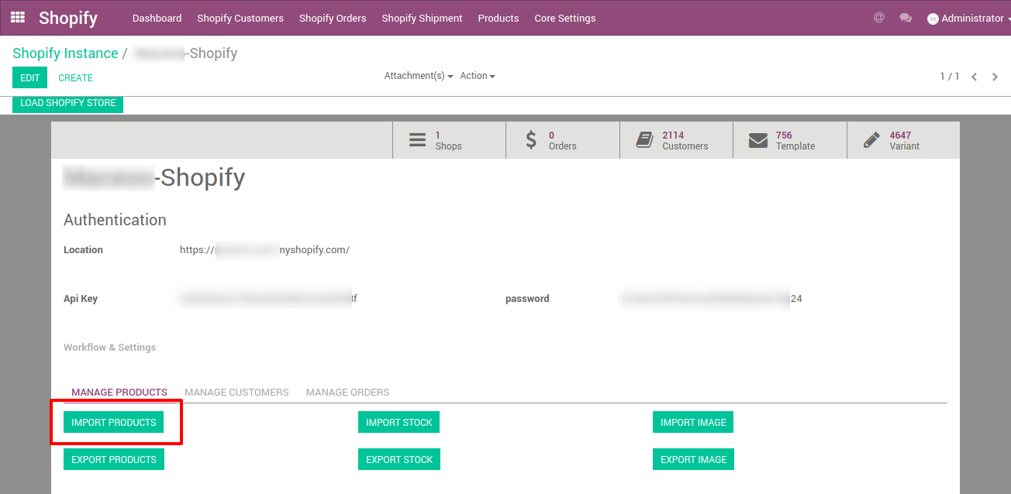Switch to the Manage Customers tab
Screen dimensions: 1011x494
coord(236,393)
